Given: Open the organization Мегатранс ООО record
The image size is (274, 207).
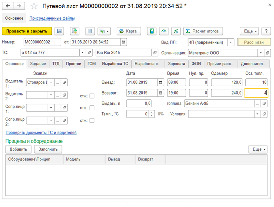Looking at the screenshot, I should pos(267,53).
